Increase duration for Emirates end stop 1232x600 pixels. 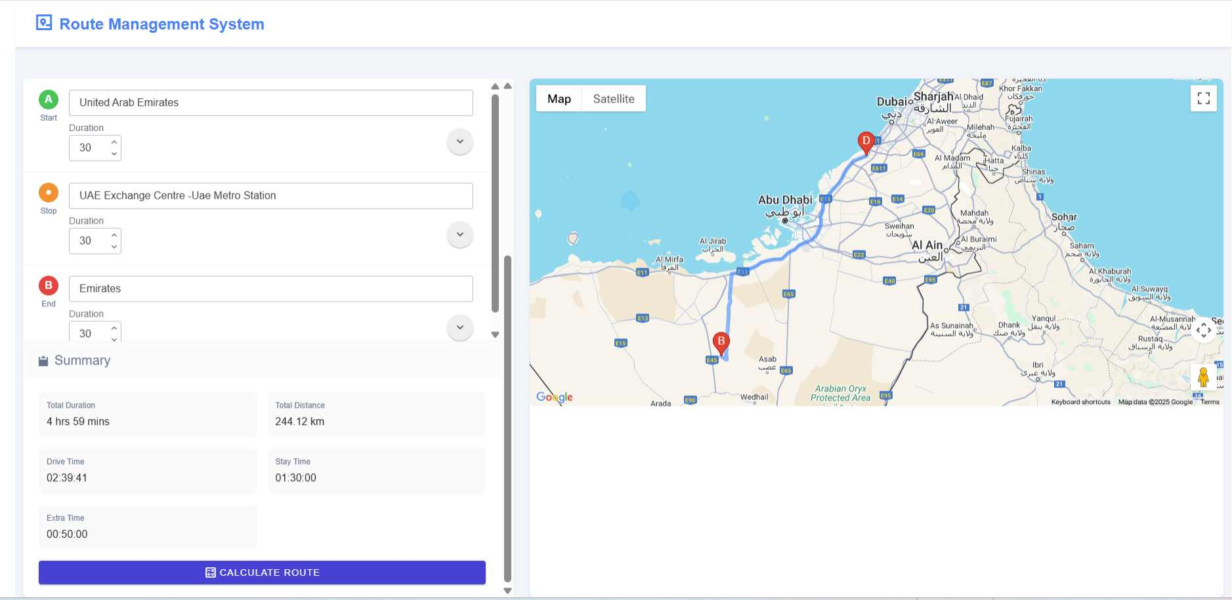tap(114, 328)
